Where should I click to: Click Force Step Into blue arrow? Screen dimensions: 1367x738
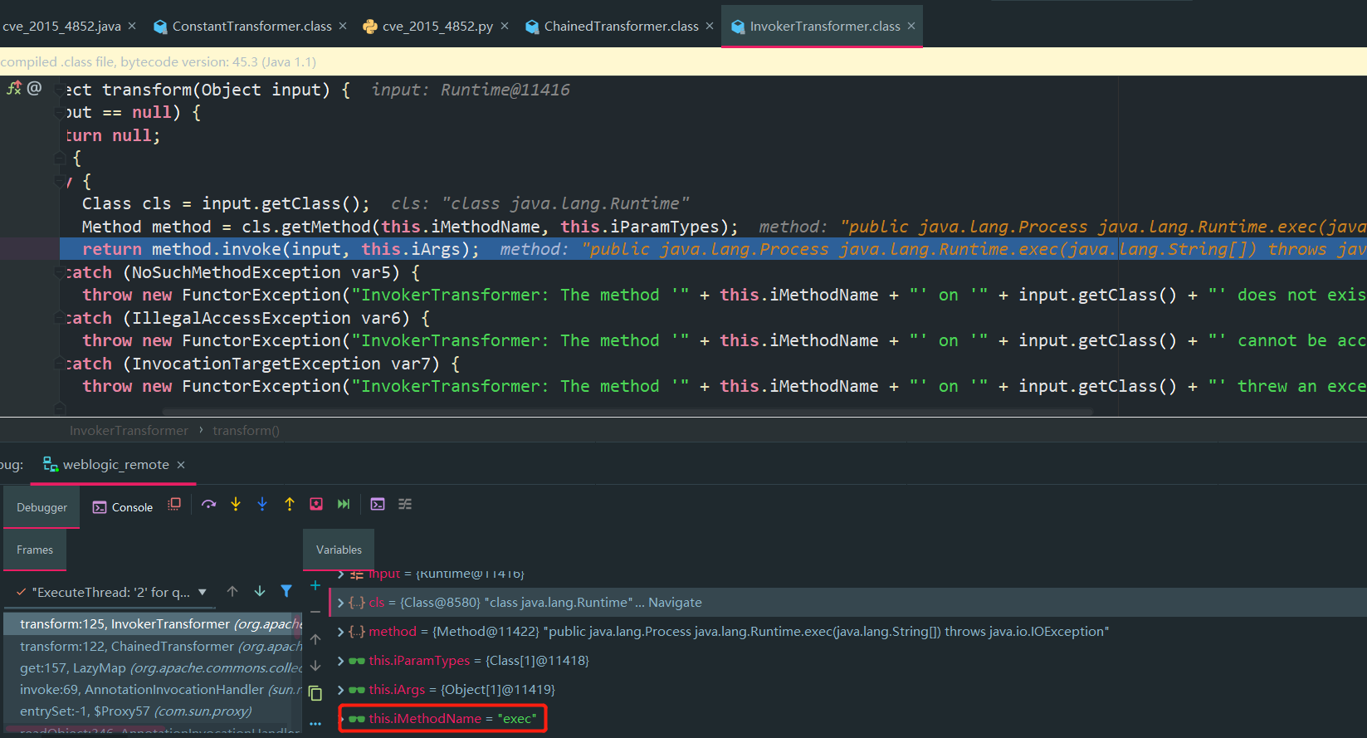262,505
